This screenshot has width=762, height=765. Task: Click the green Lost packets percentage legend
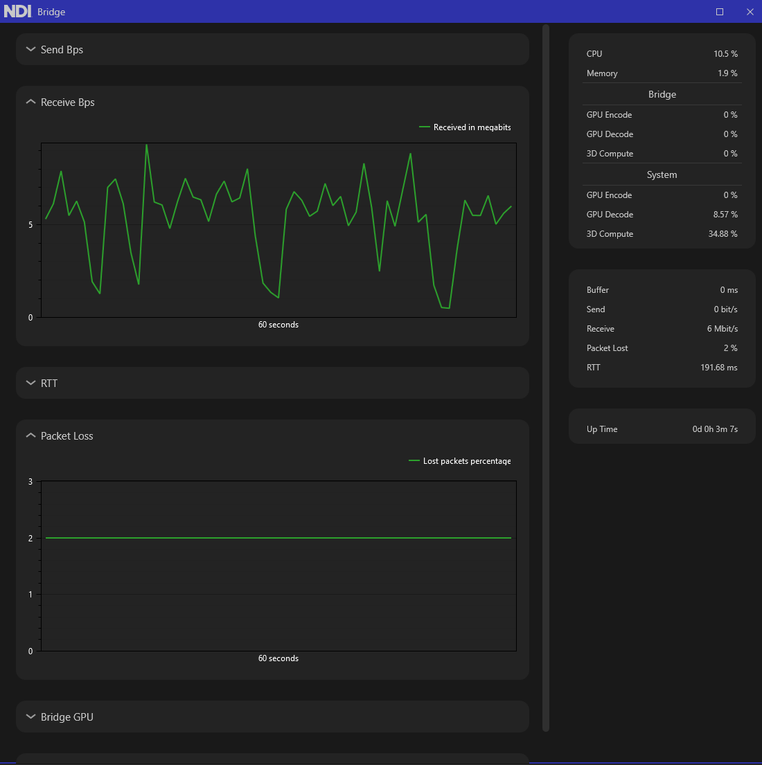(x=461, y=461)
